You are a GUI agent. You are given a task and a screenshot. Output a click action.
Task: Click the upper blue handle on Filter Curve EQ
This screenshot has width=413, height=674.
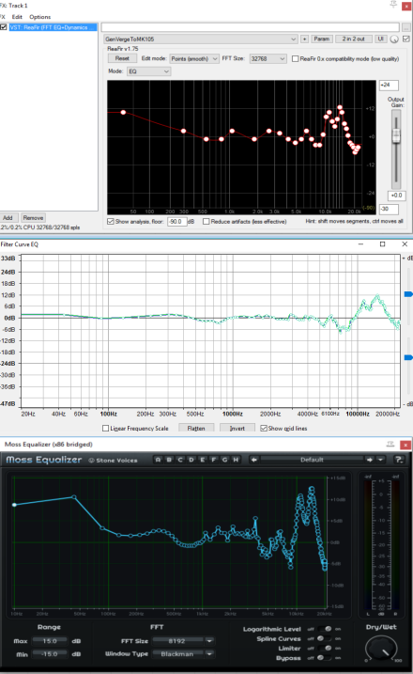coord(408,294)
